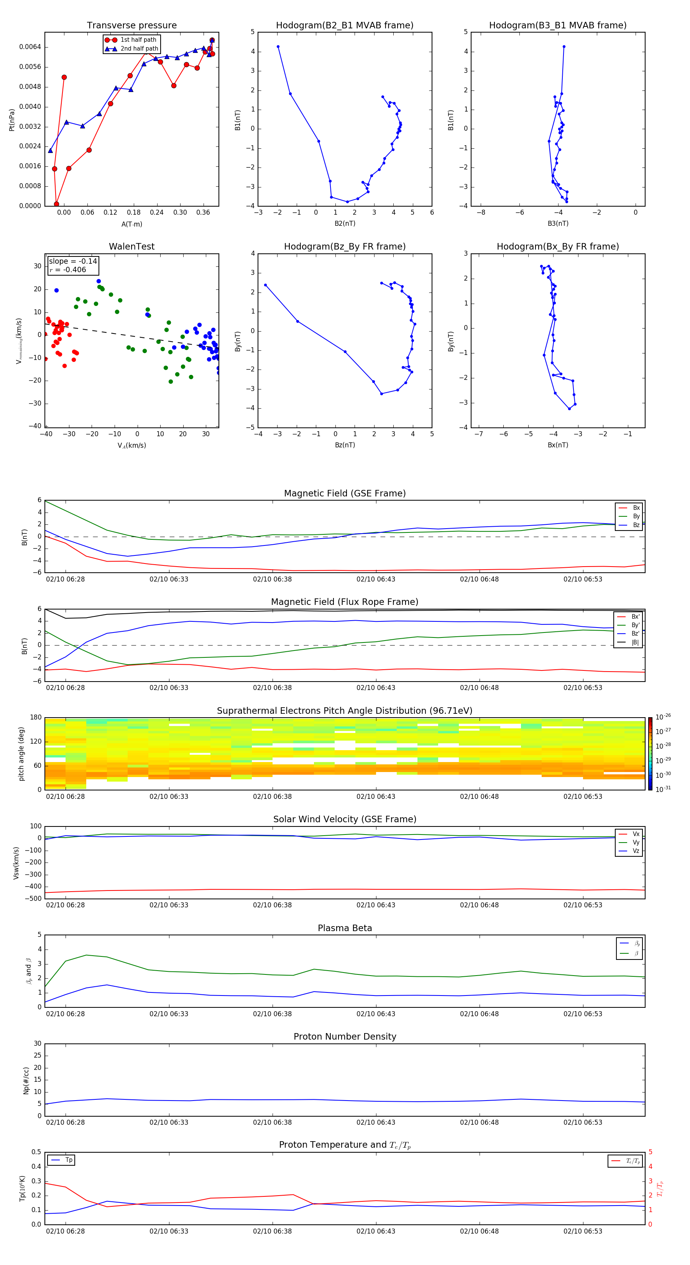Click 'Vx' legend entry in velocity plot
Viewport: 690px width, 1265px height.
[x=629, y=834]
